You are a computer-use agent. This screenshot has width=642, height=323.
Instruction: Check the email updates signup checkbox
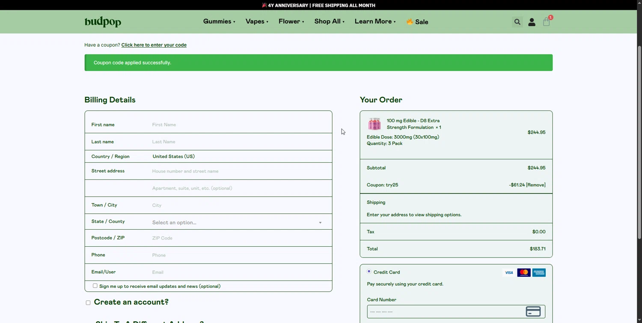pyautogui.click(x=95, y=286)
